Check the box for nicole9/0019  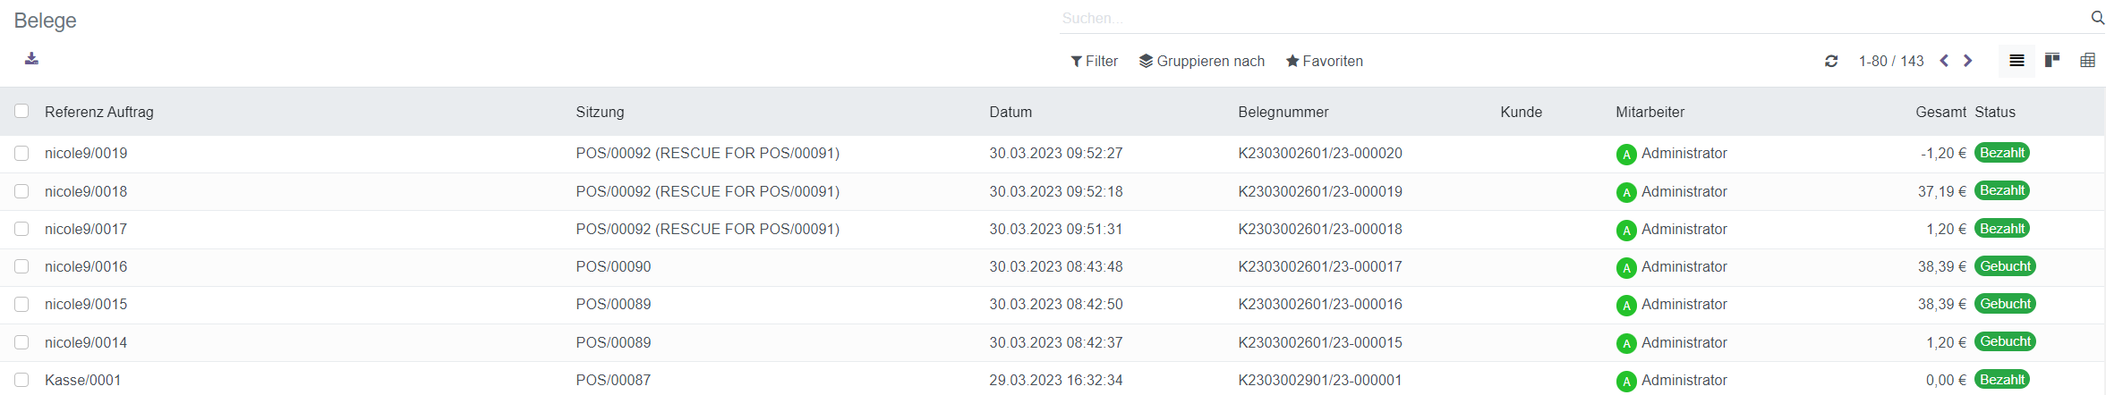point(21,154)
